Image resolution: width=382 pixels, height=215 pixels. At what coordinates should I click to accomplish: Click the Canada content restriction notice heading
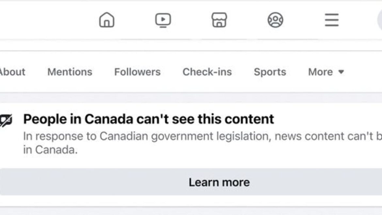coord(149,119)
